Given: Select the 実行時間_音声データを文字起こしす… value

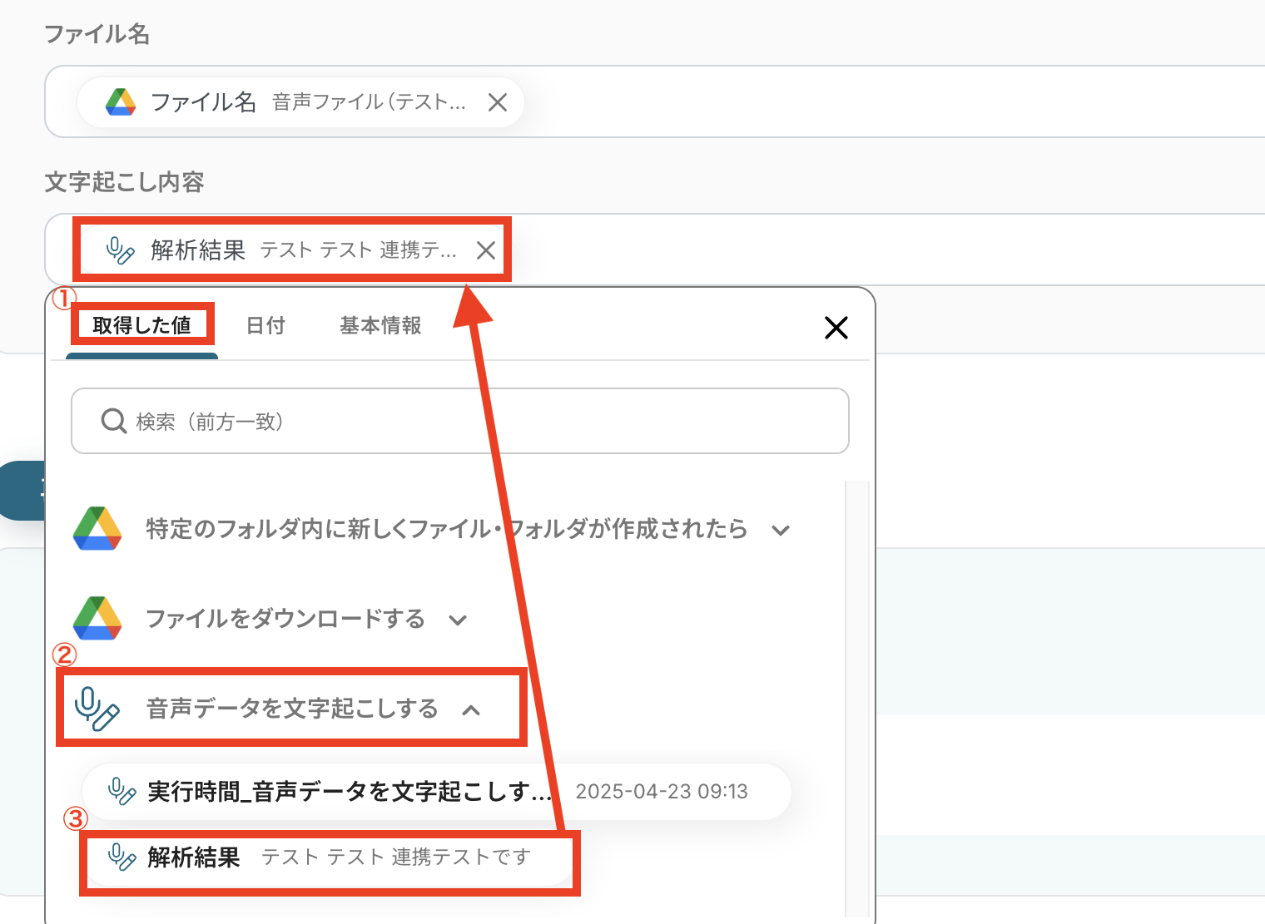Looking at the screenshot, I should (436, 791).
